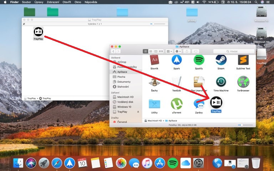Viewport: 274px width, 171px height.
Task: Open Photos from the Dock
Action: pyautogui.click(x=121, y=163)
